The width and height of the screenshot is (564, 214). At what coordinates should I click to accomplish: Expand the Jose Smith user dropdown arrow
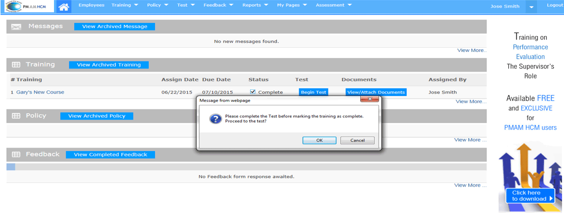point(531,7)
